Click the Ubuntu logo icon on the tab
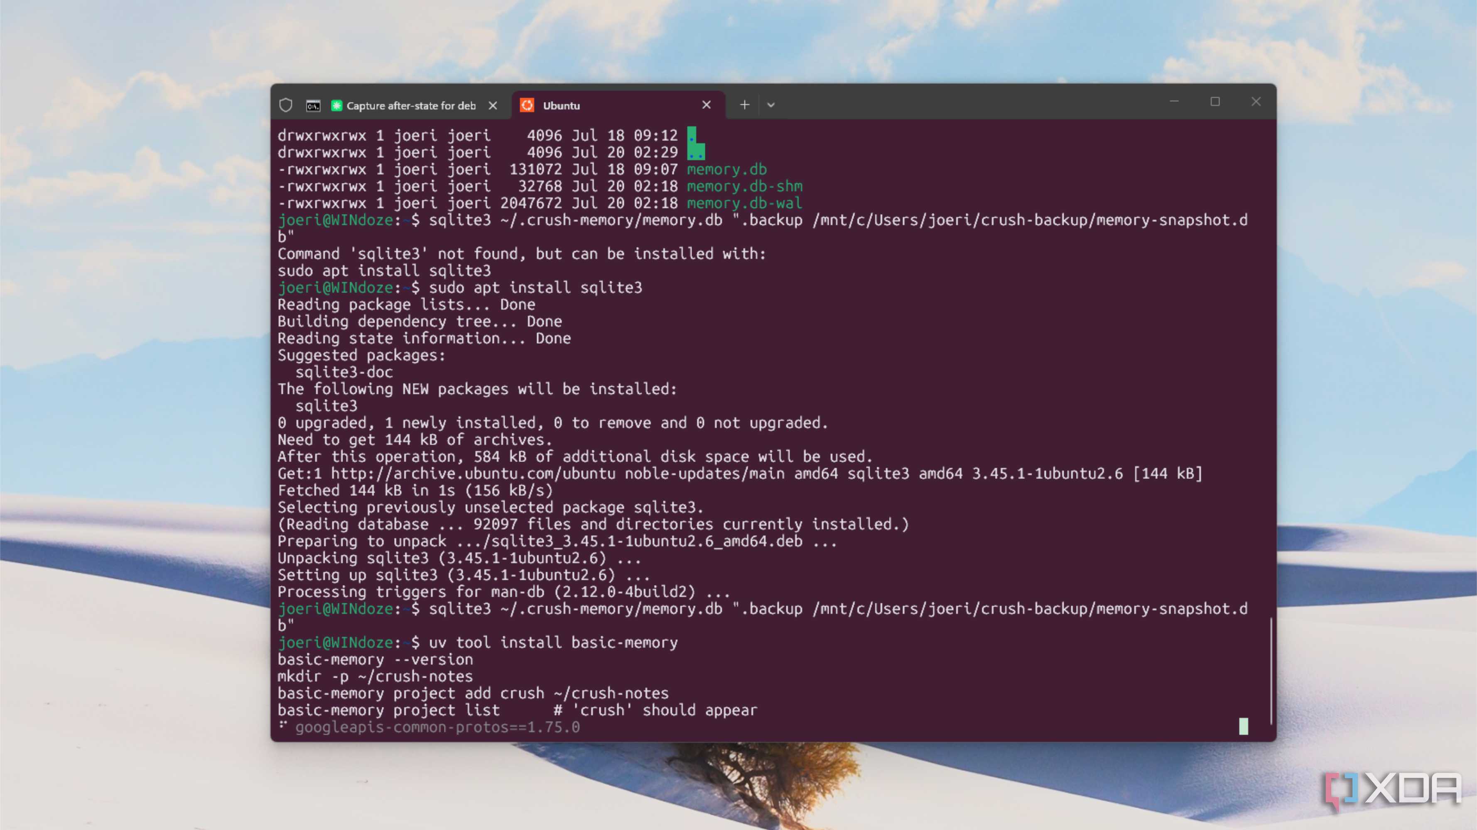 click(527, 105)
